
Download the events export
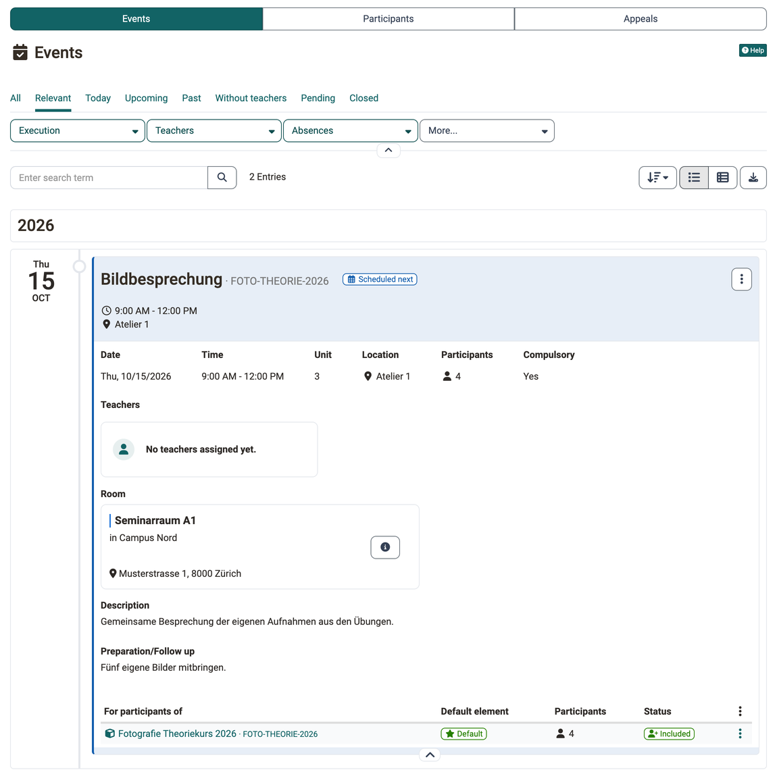(753, 178)
